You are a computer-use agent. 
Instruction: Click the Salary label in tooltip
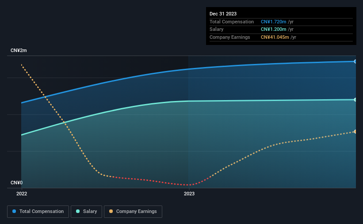point(217,30)
